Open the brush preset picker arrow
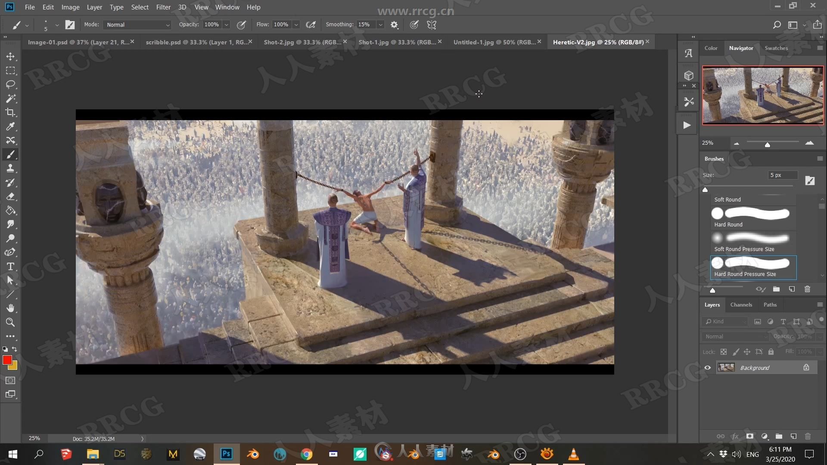827x465 pixels. click(57, 25)
